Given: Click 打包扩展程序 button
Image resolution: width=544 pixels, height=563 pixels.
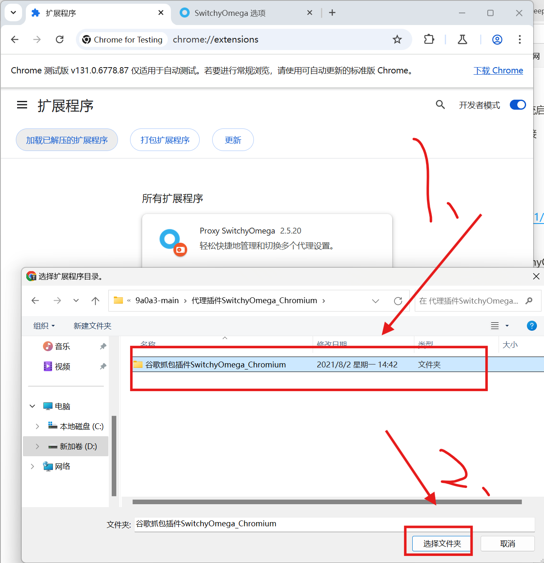Looking at the screenshot, I should (165, 140).
